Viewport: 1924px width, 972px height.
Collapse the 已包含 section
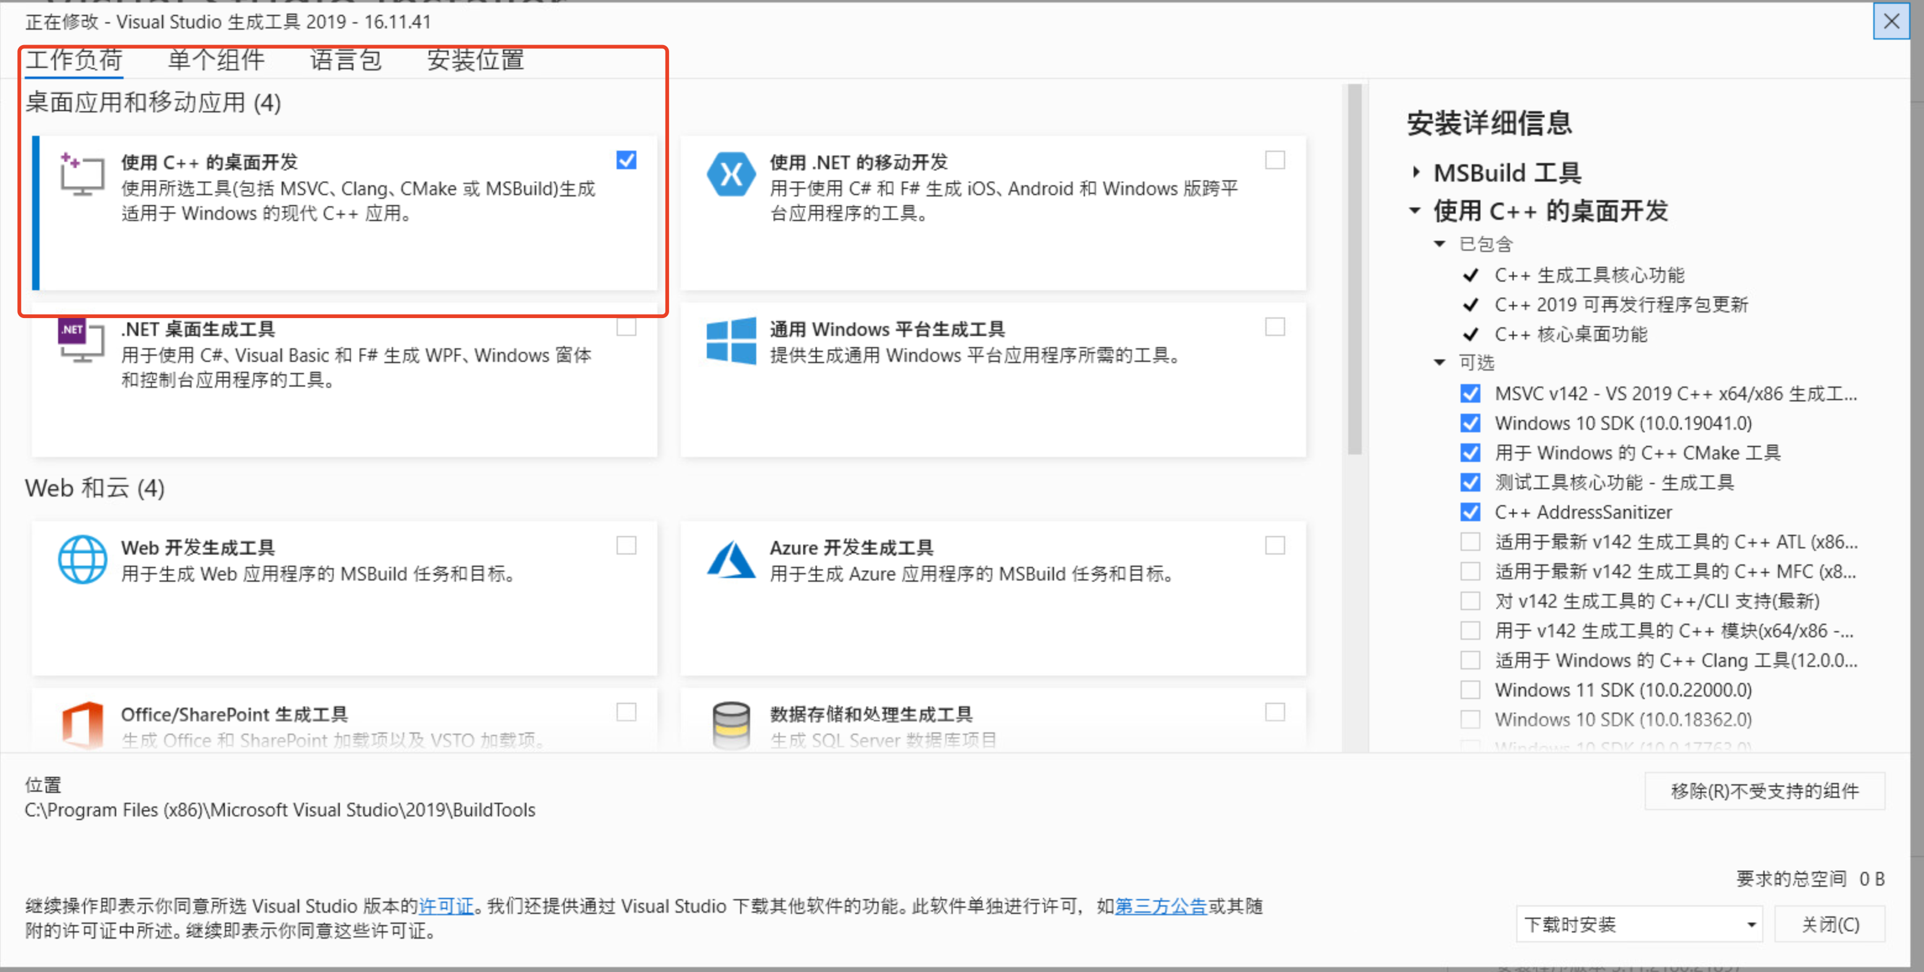pos(1439,244)
